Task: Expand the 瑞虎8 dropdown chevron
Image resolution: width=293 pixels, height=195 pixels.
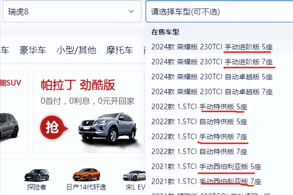Action: click(x=131, y=11)
